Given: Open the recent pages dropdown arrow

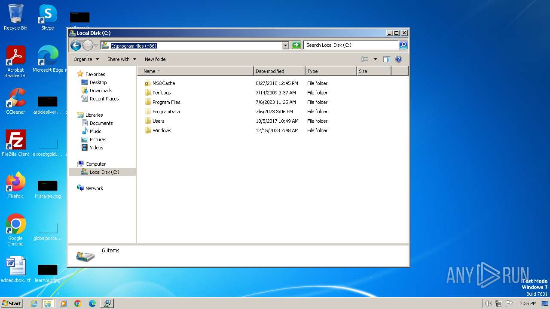Looking at the screenshot, I should (x=96, y=45).
